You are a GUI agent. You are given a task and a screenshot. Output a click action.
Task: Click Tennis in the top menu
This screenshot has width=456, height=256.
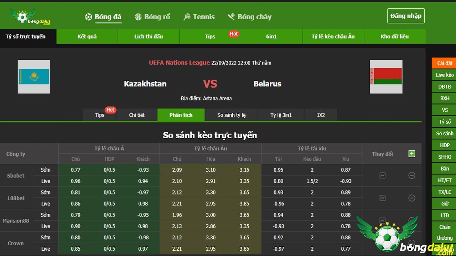[204, 17]
